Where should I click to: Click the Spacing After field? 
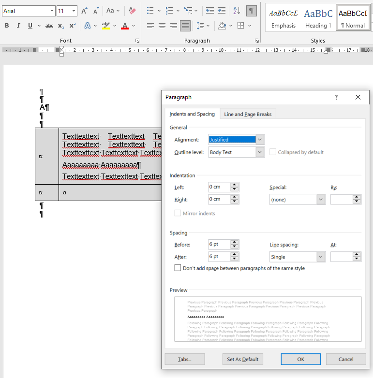[219, 257]
